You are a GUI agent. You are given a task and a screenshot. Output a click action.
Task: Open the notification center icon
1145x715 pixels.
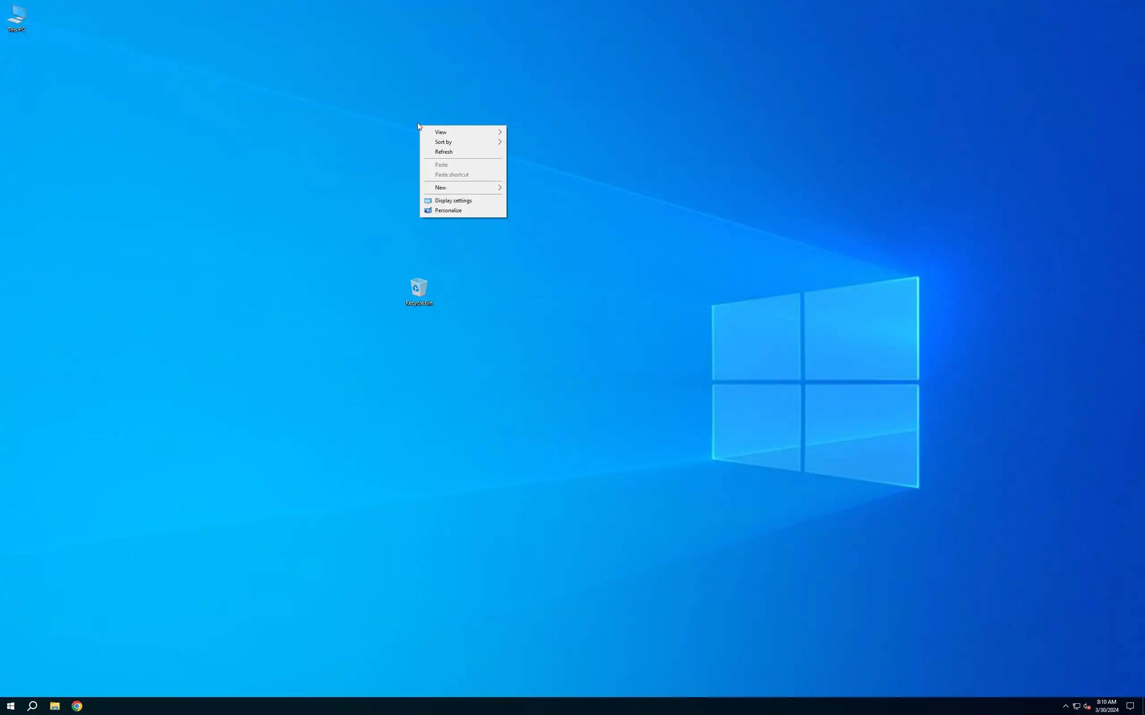point(1130,706)
